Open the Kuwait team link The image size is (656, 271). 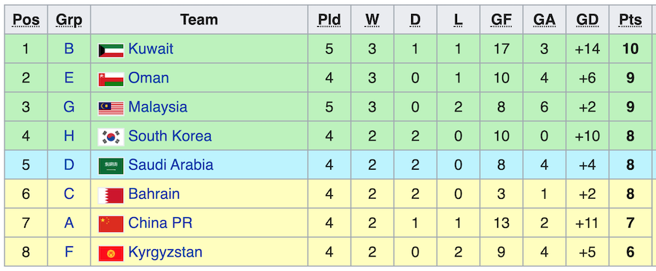coord(151,49)
